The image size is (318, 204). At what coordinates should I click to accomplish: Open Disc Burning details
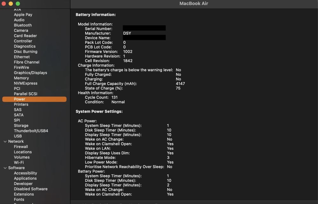[25, 52]
